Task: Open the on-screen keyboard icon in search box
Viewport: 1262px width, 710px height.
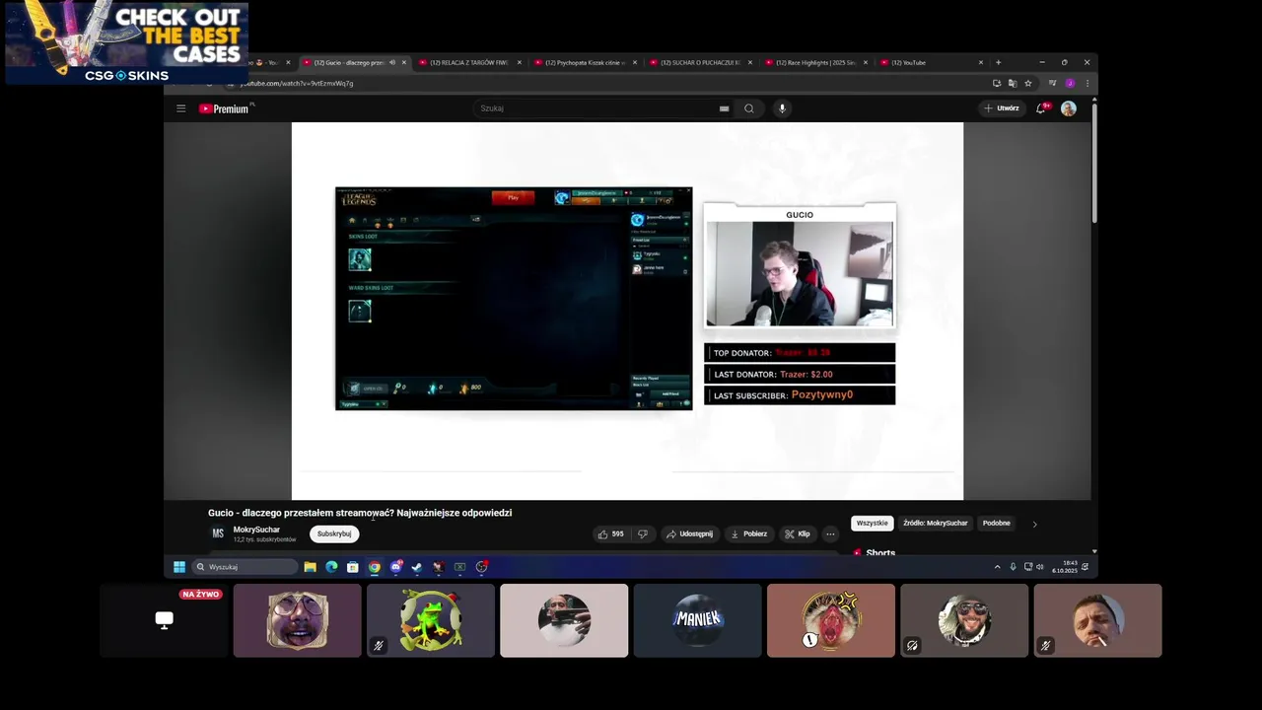Action: point(724,108)
